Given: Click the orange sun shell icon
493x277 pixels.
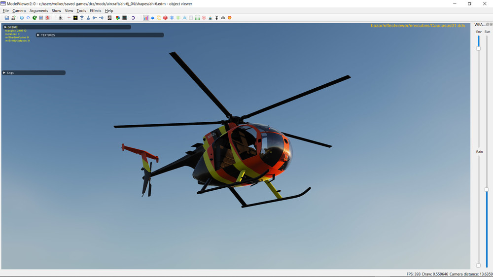Looking at the screenshot, I should (230, 18).
